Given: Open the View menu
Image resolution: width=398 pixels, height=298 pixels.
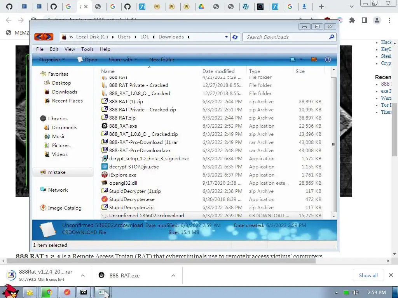Looking at the screenshot, I should tap(70, 49).
